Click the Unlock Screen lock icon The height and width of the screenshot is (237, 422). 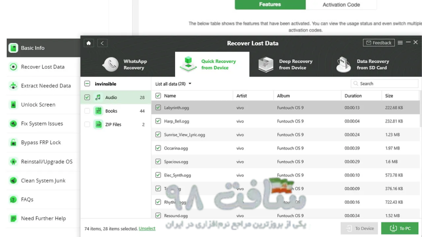[13, 105]
